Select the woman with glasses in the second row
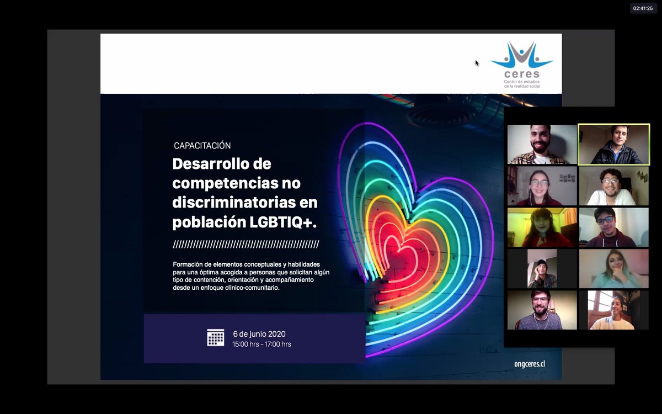Viewport: 662px width, 414px height. 541,186
